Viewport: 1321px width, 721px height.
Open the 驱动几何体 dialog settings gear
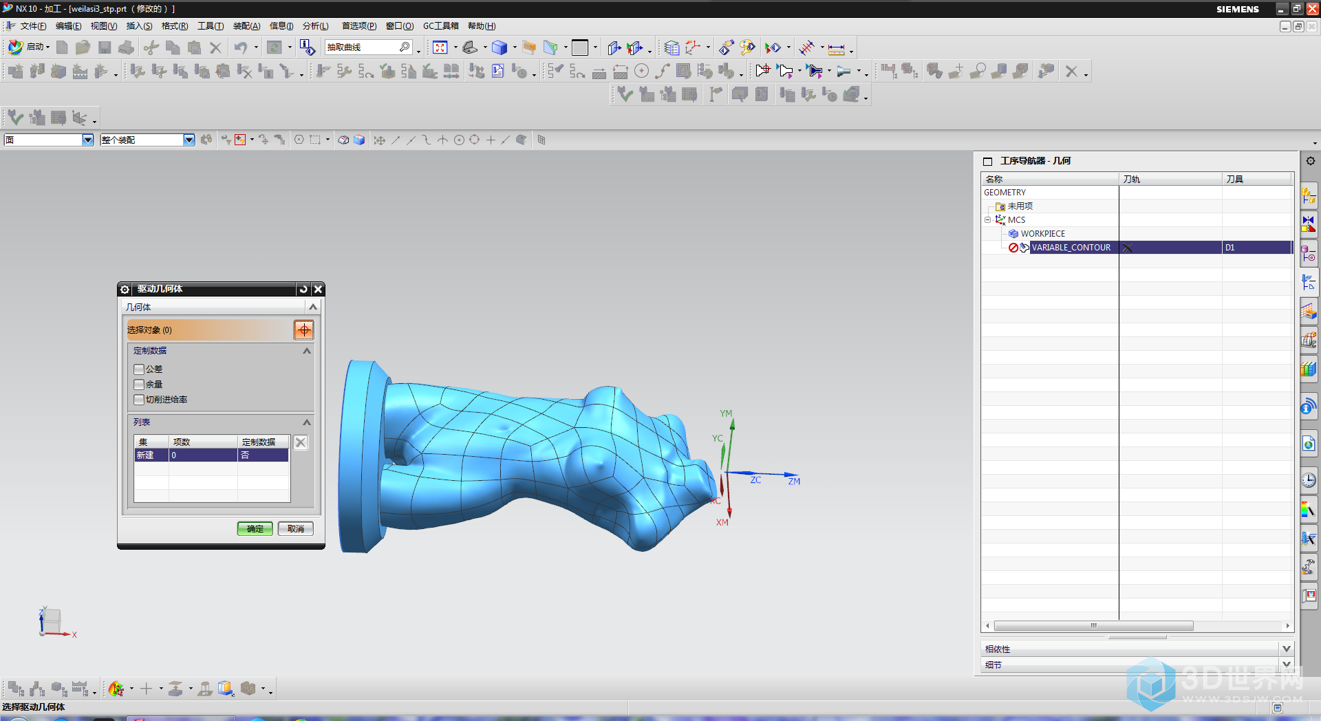125,289
